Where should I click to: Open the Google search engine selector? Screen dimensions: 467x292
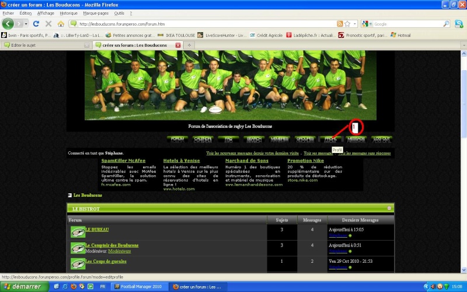[x=367, y=24]
